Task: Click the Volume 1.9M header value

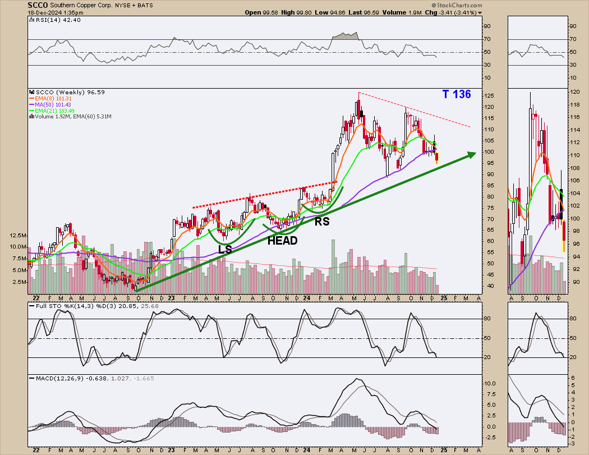Action: pos(402,12)
